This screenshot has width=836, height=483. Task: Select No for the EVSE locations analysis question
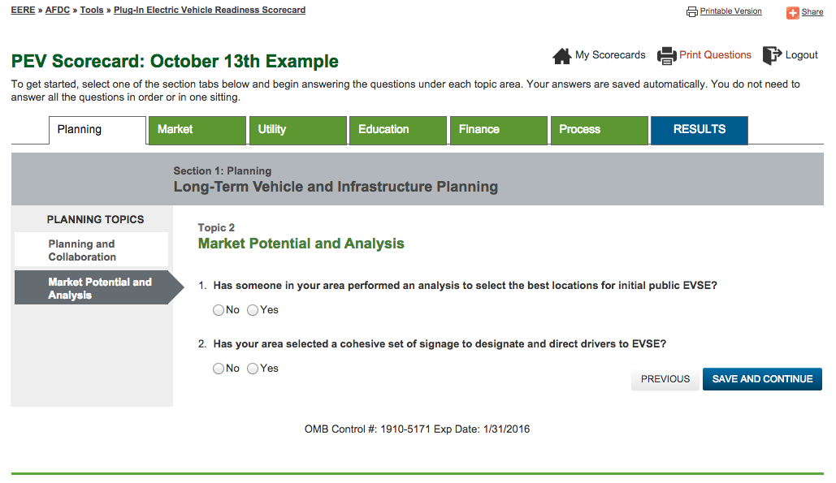click(x=219, y=310)
